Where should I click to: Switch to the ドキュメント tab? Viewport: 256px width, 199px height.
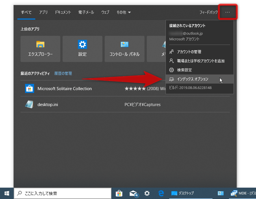tap(63, 12)
